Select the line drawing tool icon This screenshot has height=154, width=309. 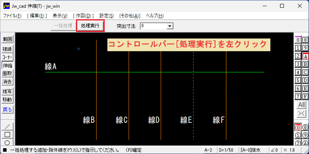point(7,126)
